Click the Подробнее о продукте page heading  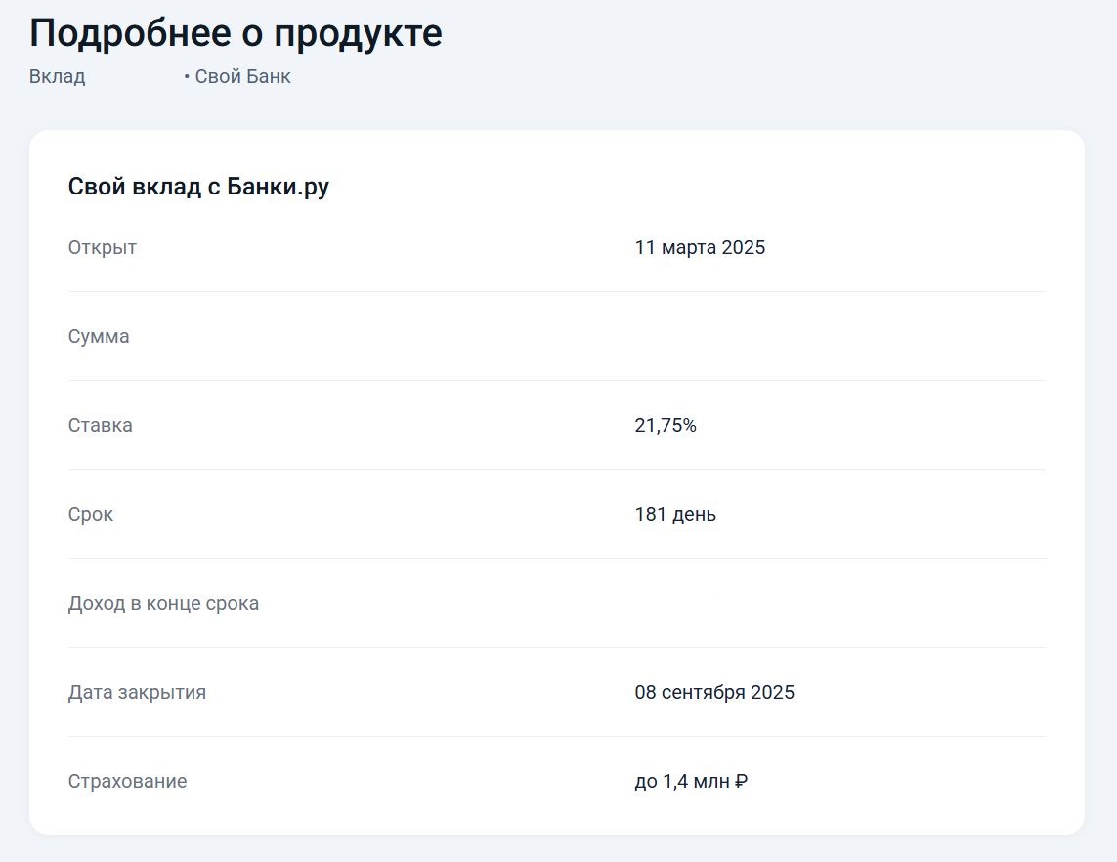pos(236,33)
